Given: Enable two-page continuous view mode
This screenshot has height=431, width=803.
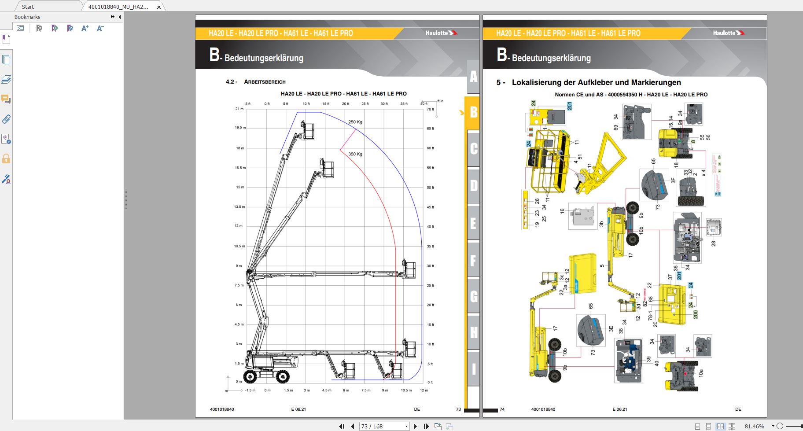Looking at the screenshot, I should click(731, 426).
